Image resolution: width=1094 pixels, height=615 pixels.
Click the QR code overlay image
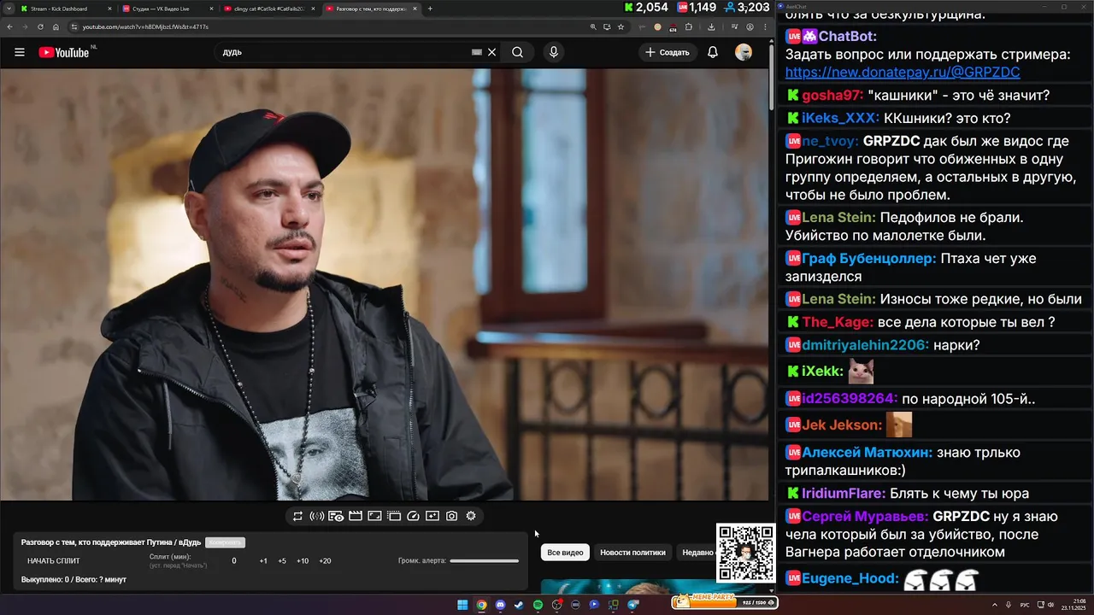click(x=746, y=553)
